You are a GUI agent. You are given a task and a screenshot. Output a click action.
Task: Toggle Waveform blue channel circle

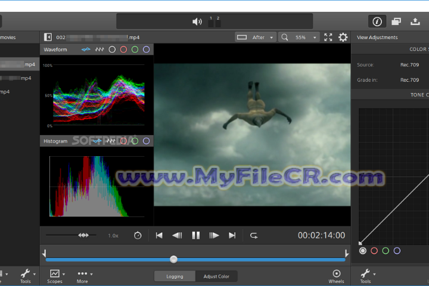point(147,49)
